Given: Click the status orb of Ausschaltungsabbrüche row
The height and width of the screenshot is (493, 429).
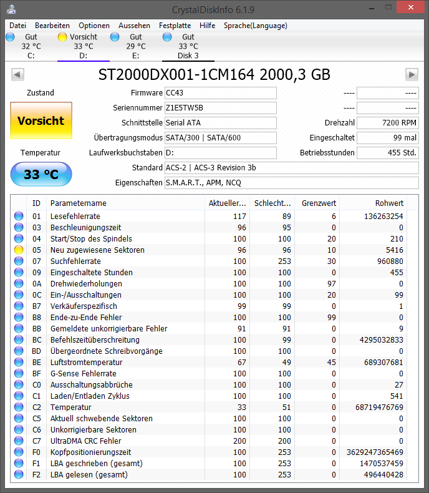Looking at the screenshot, I should point(19,384).
